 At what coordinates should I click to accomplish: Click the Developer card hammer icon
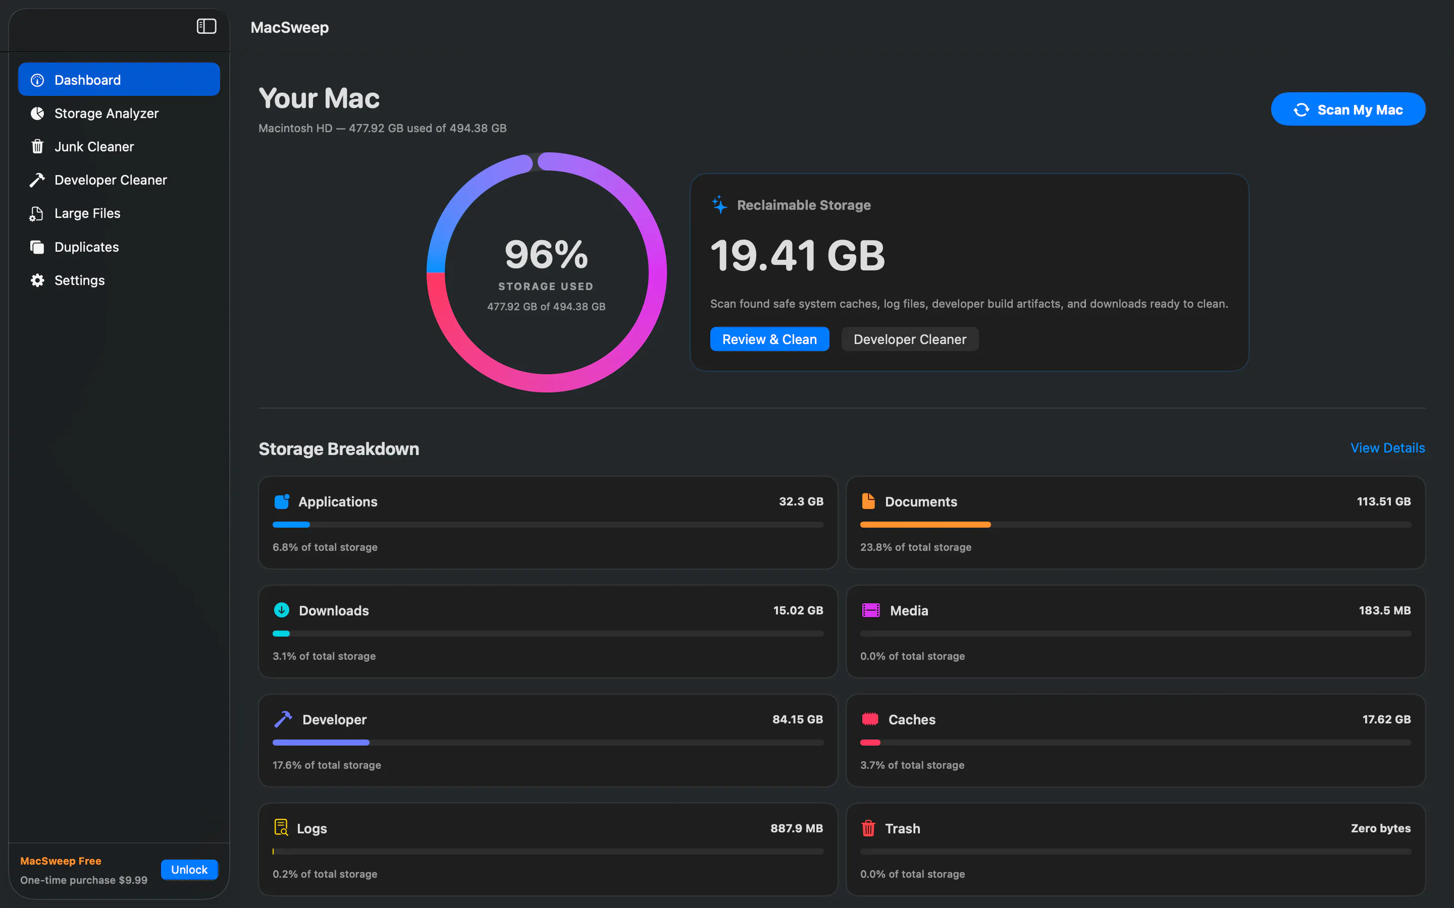click(x=283, y=719)
